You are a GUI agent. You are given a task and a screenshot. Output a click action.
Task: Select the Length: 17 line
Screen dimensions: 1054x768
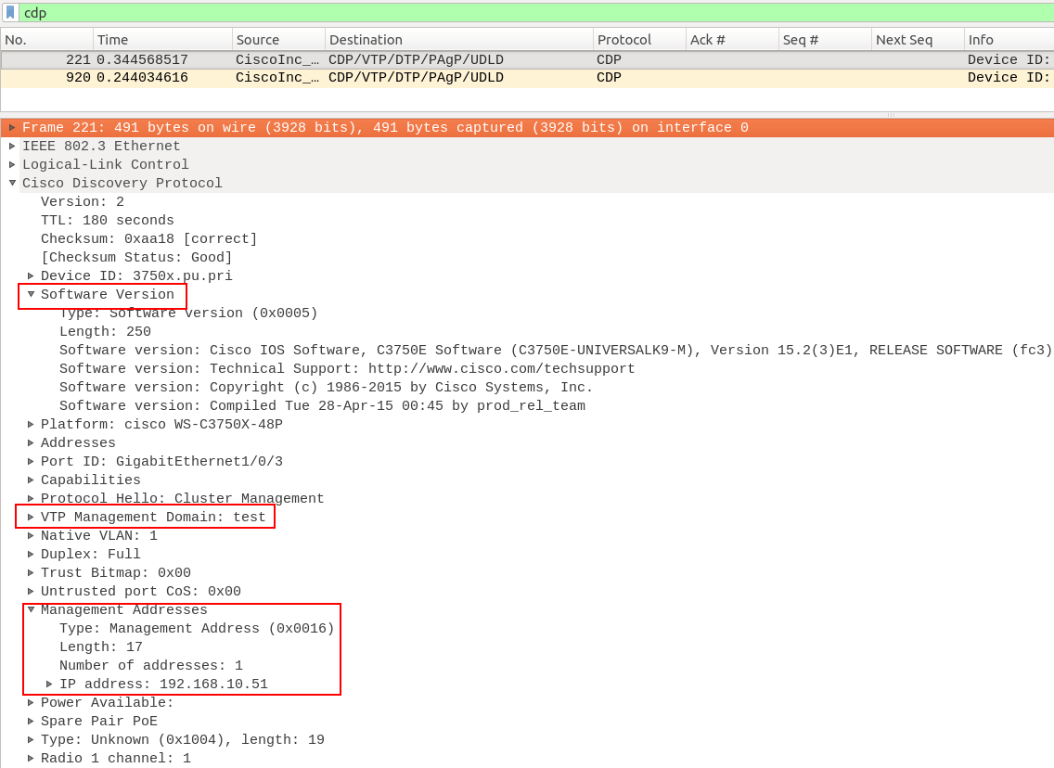[x=101, y=647]
